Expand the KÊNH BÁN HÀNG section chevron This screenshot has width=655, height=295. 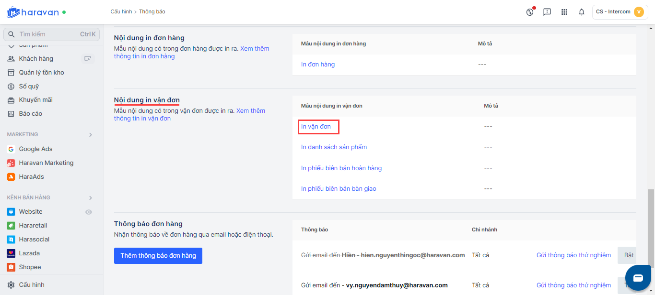(x=91, y=198)
